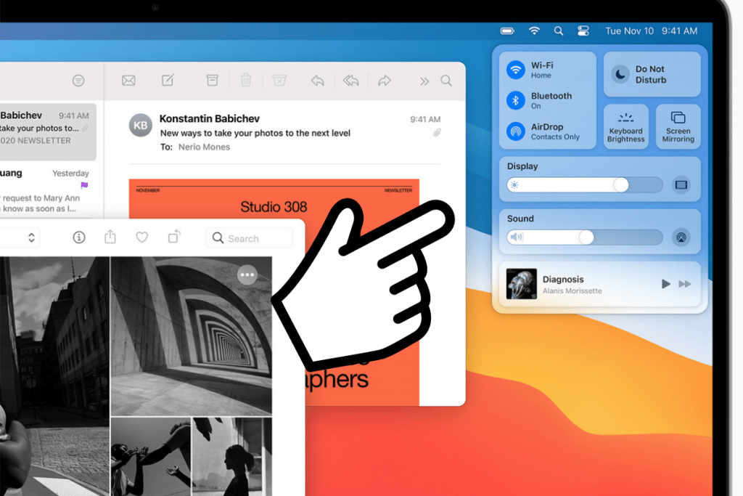This screenshot has height=496, width=743.
Task: Open AirPlay audio output beside Sound slider
Action: (681, 237)
